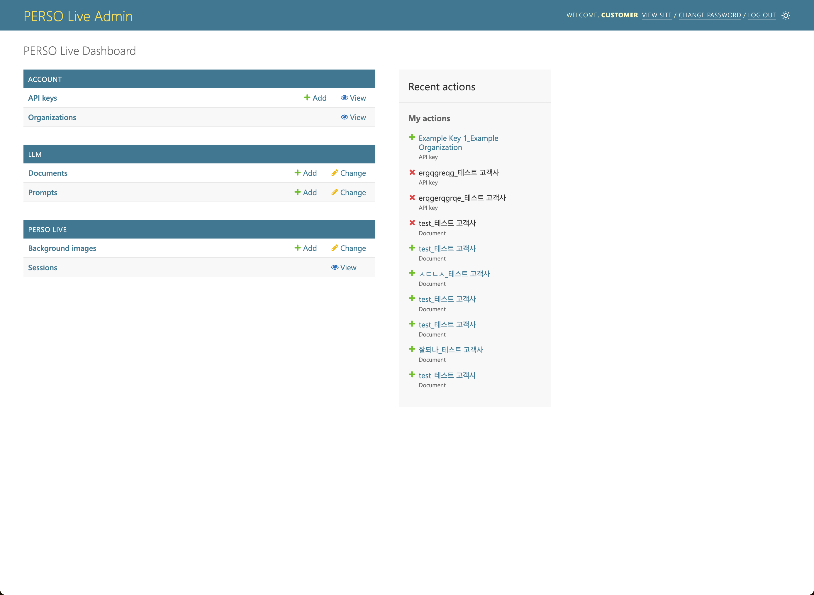Click the green Add icon for Background images
Viewport: 814px width, 595px height.
pos(297,248)
